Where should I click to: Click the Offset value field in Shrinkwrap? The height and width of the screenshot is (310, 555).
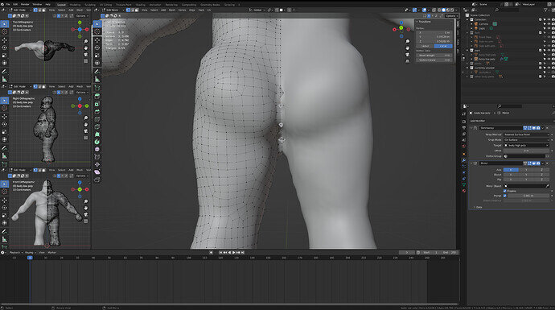tap(526, 151)
